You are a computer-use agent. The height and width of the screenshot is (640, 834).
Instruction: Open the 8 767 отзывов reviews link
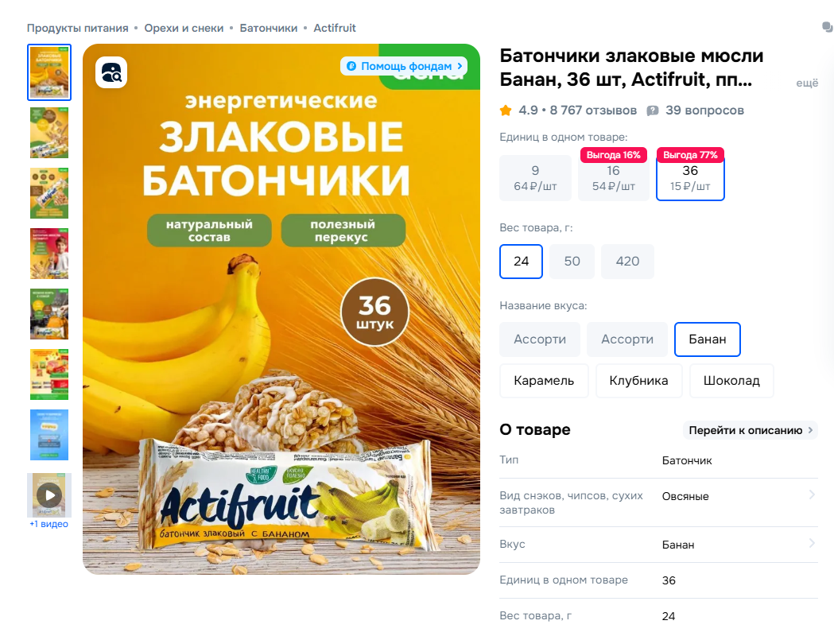(593, 111)
